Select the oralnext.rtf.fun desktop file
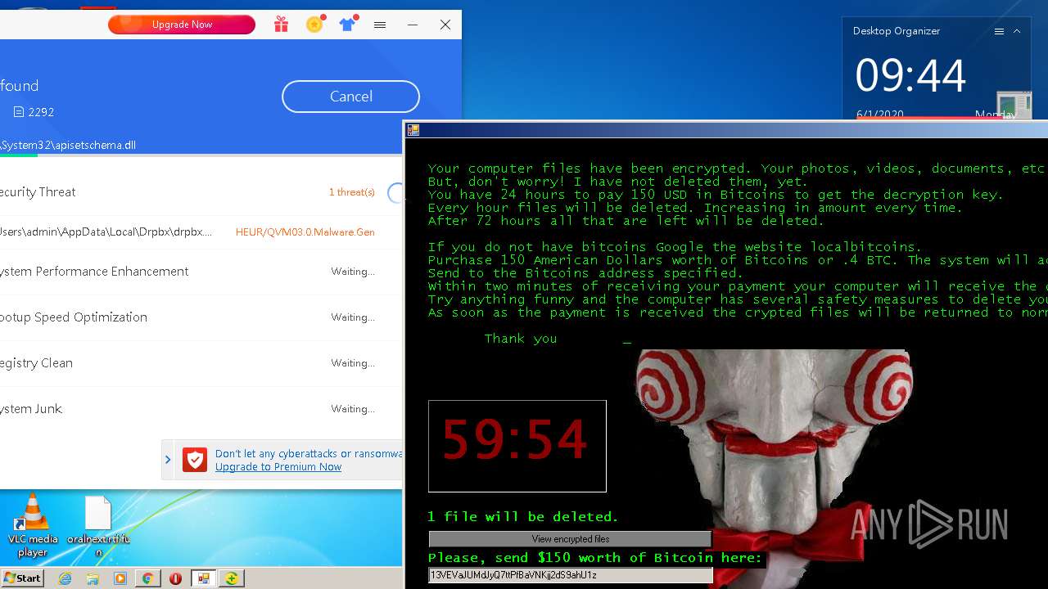Image resolution: width=1048 pixels, height=589 pixels. [x=98, y=527]
